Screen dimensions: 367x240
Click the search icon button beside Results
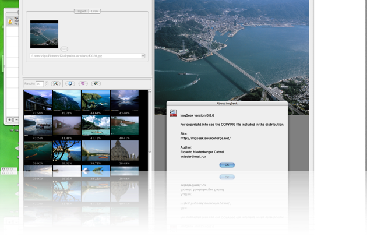pyautogui.click(x=55, y=84)
